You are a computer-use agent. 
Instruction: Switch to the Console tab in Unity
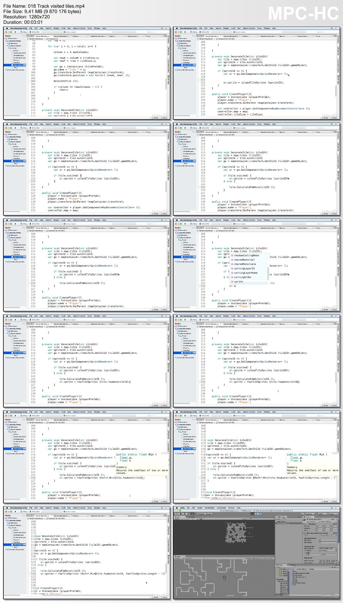point(292,565)
